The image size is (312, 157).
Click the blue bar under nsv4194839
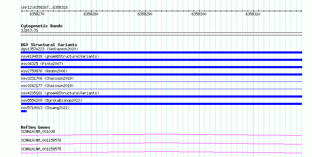[161, 60]
